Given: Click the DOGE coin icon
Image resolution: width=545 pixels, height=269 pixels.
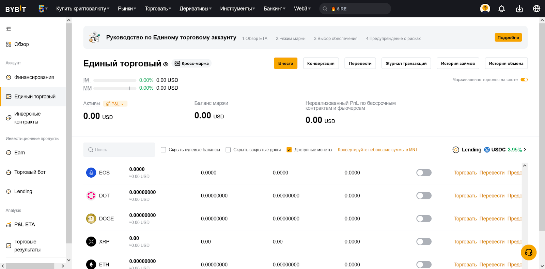Looking at the screenshot, I should pyautogui.click(x=91, y=219).
